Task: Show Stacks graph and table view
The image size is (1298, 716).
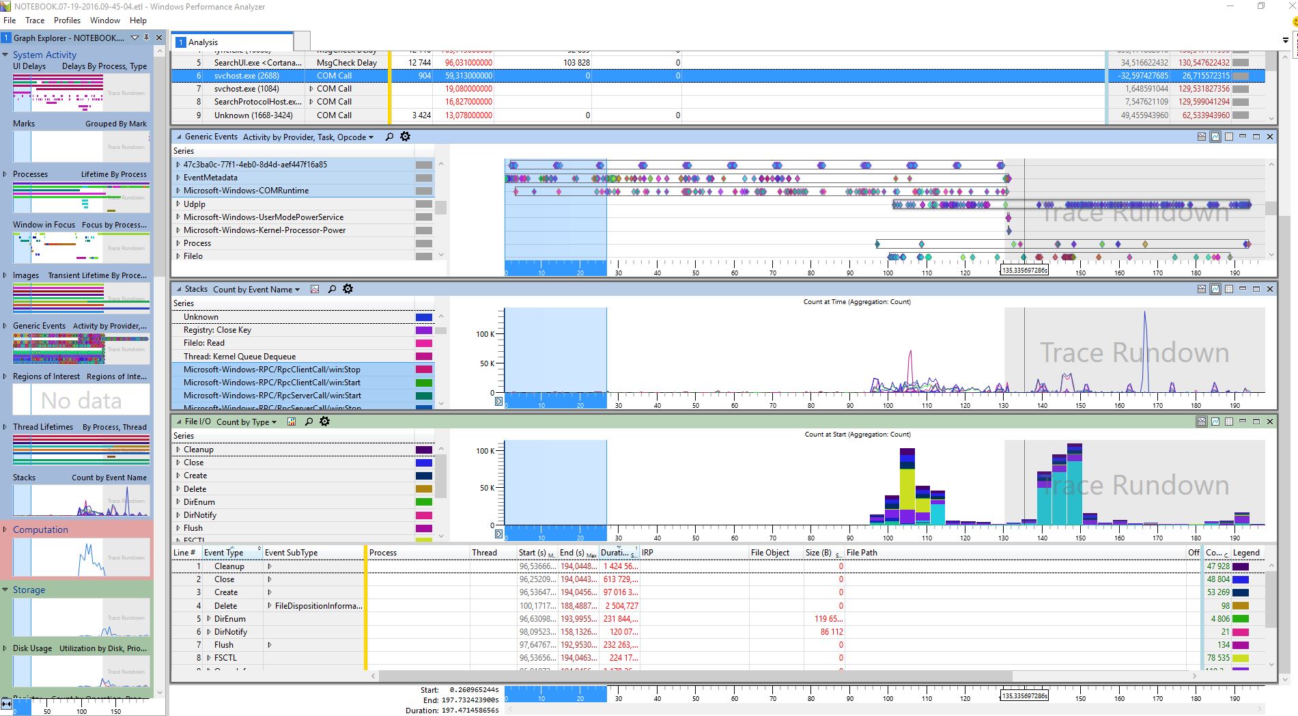Action: (1201, 289)
